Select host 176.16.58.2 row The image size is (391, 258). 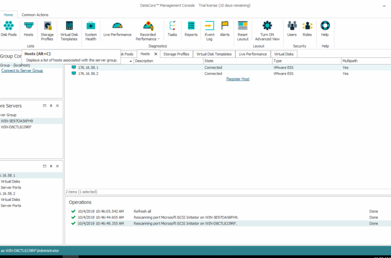[228, 73]
